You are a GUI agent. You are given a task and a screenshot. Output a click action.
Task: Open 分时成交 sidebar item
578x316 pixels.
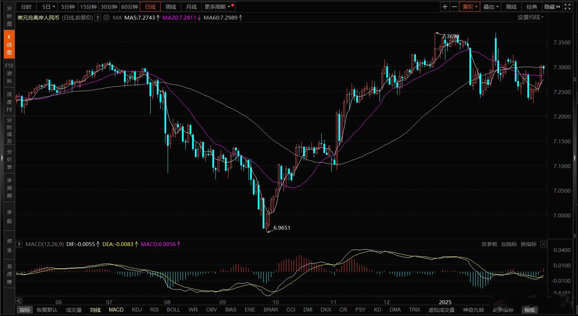coord(9,130)
